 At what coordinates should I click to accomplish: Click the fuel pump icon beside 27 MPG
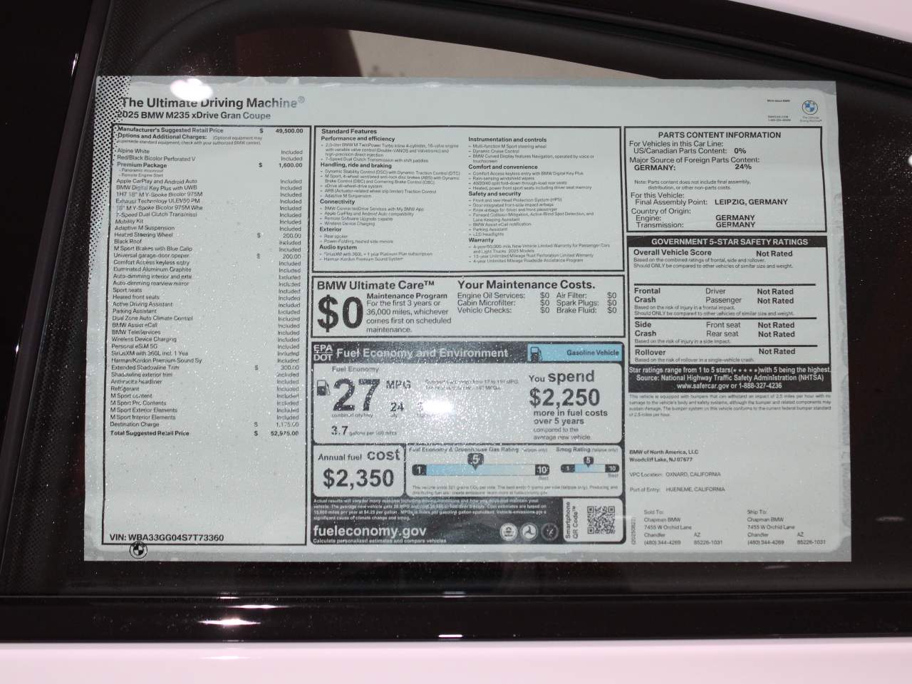tap(323, 389)
